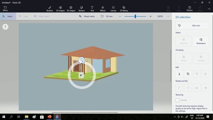Viewport: 213px width, 120px height.
Task: Toggle 3D view mode
Action: click(x=107, y=16)
